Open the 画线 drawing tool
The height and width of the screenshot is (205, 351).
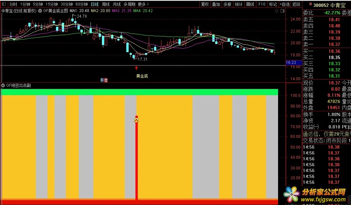click(250, 4)
